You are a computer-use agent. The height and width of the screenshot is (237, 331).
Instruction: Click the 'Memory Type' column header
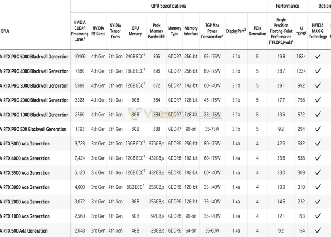point(175,31)
